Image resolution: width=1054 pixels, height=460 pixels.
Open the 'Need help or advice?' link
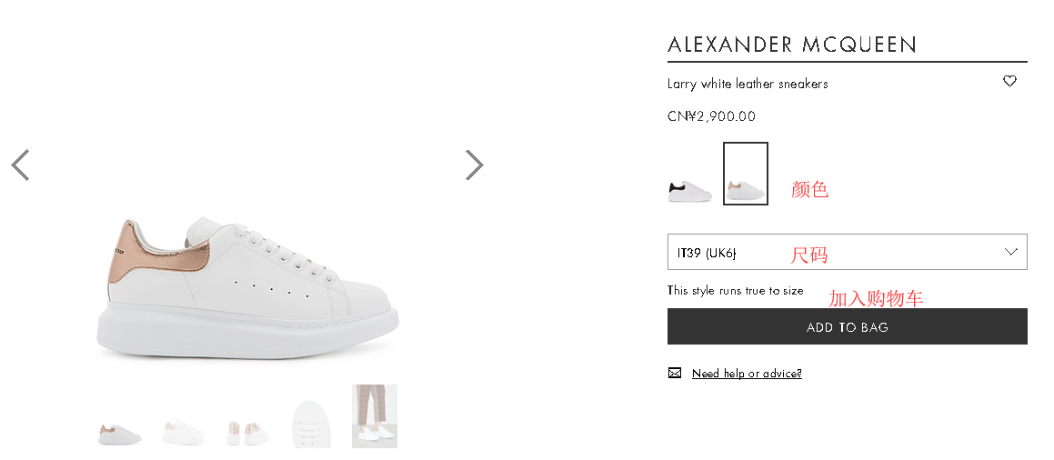[747, 374]
